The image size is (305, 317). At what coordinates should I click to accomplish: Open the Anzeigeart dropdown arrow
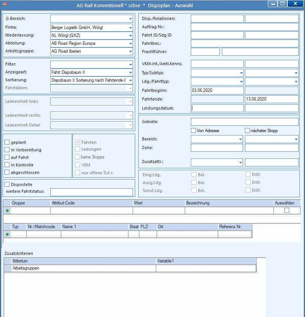130,72
